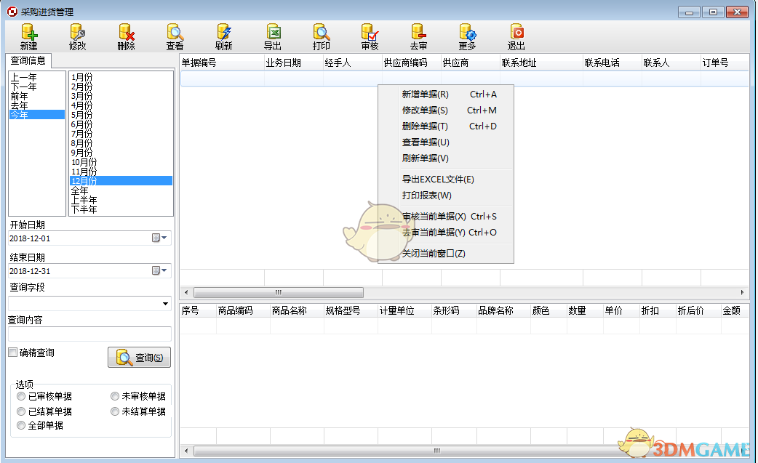The height and width of the screenshot is (463, 758).
Task: Click the 打印 print icon
Action: [x=321, y=36]
